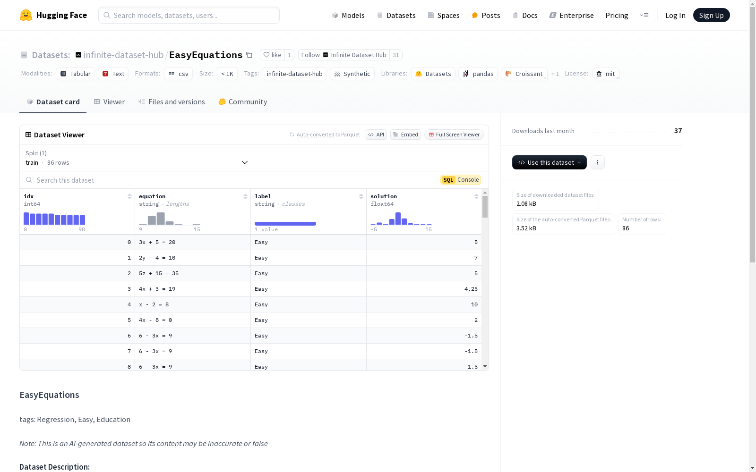
Task: Click the Log In link
Action: (675, 15)
